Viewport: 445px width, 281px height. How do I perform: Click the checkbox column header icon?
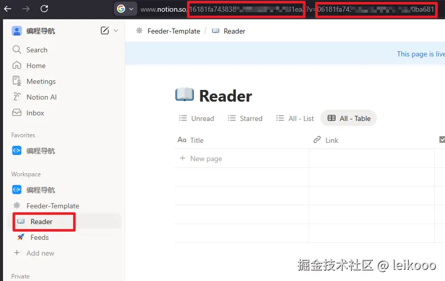pyautogui.click(x=442, y=140)
